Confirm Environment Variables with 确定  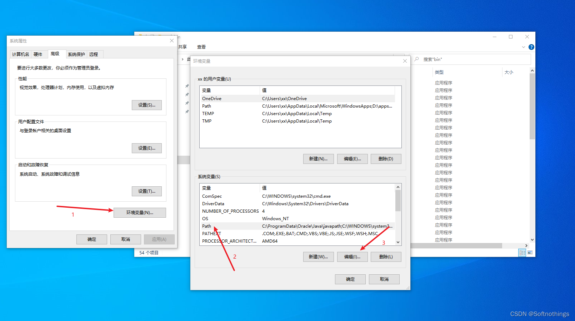click(x=350, y=279)
